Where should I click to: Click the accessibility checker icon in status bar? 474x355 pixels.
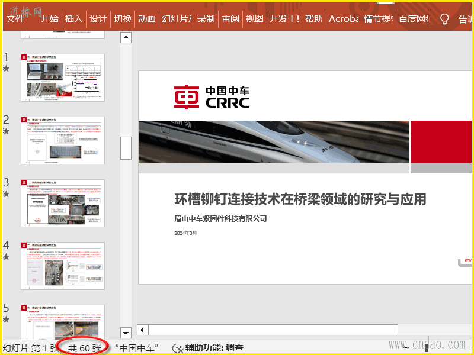coord(177,348)
